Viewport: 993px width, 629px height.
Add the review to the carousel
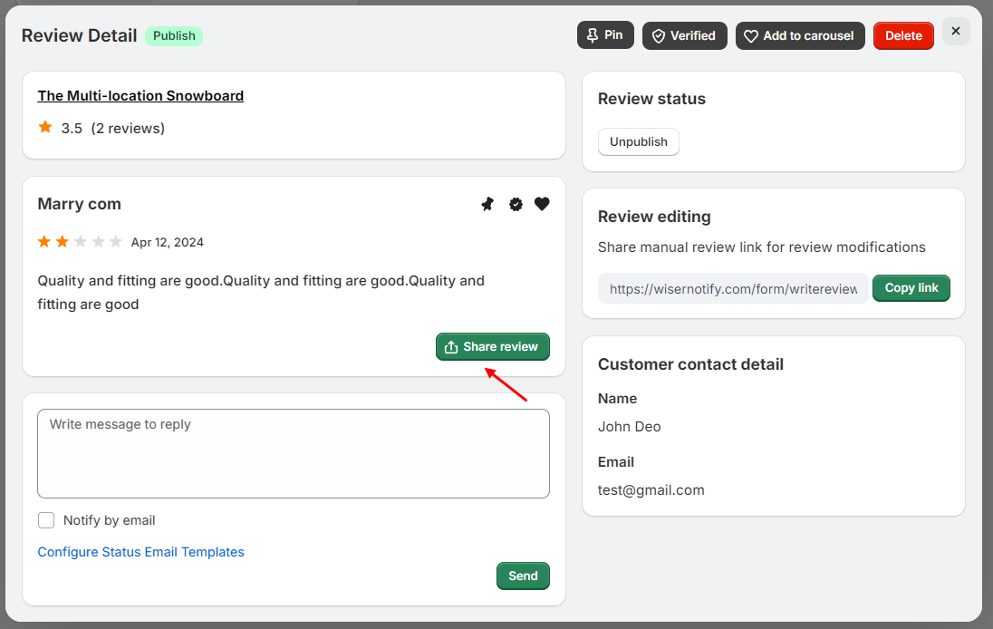(x=799, y=35)
